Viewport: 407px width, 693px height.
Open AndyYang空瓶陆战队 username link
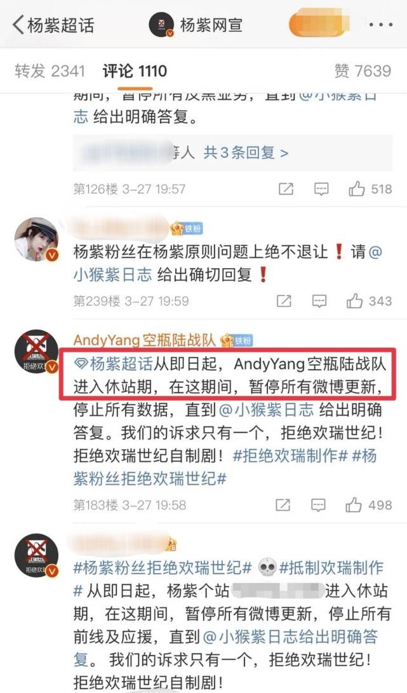point(145,340)
